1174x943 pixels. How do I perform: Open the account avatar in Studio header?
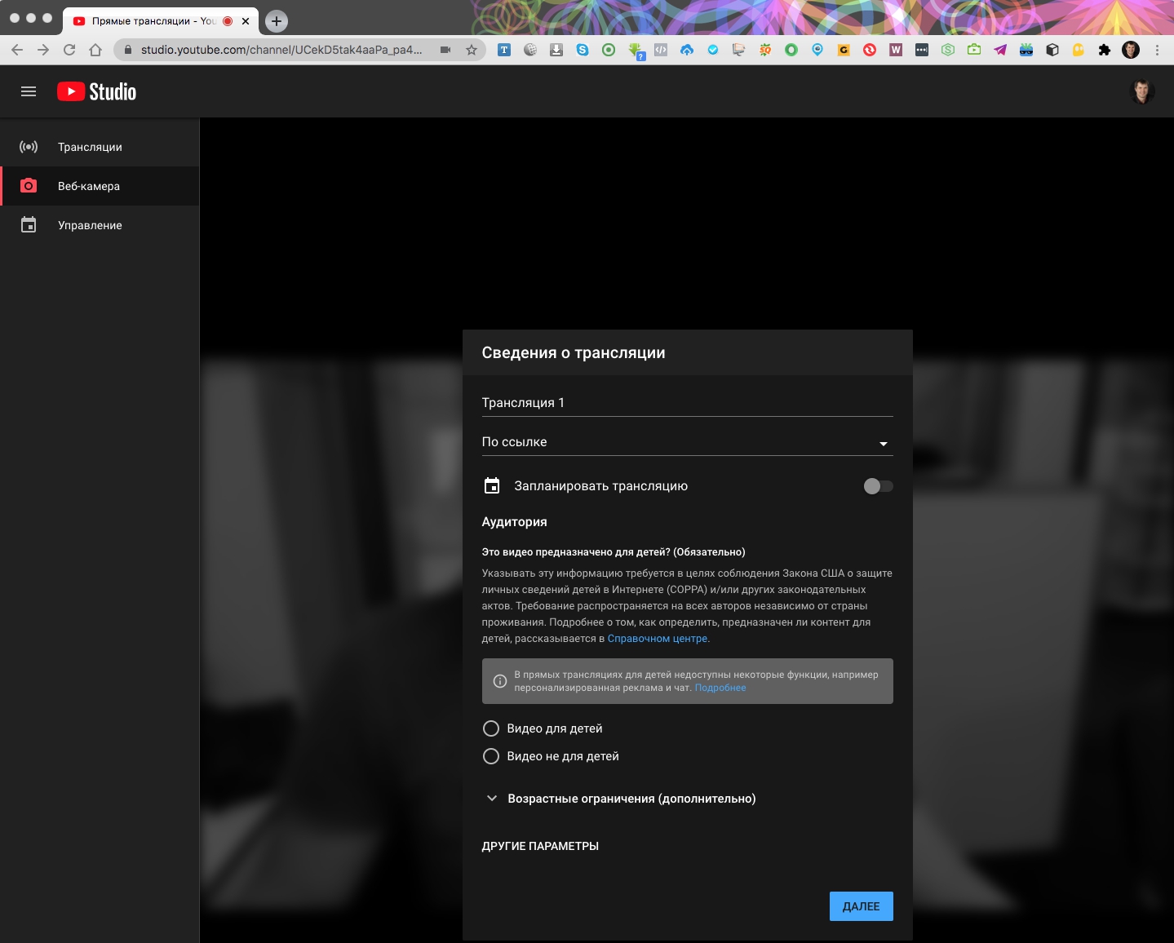(1142, 91)
